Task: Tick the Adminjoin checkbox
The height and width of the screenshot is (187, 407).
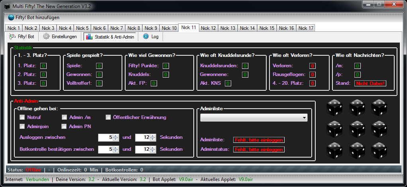Action: 22,127
